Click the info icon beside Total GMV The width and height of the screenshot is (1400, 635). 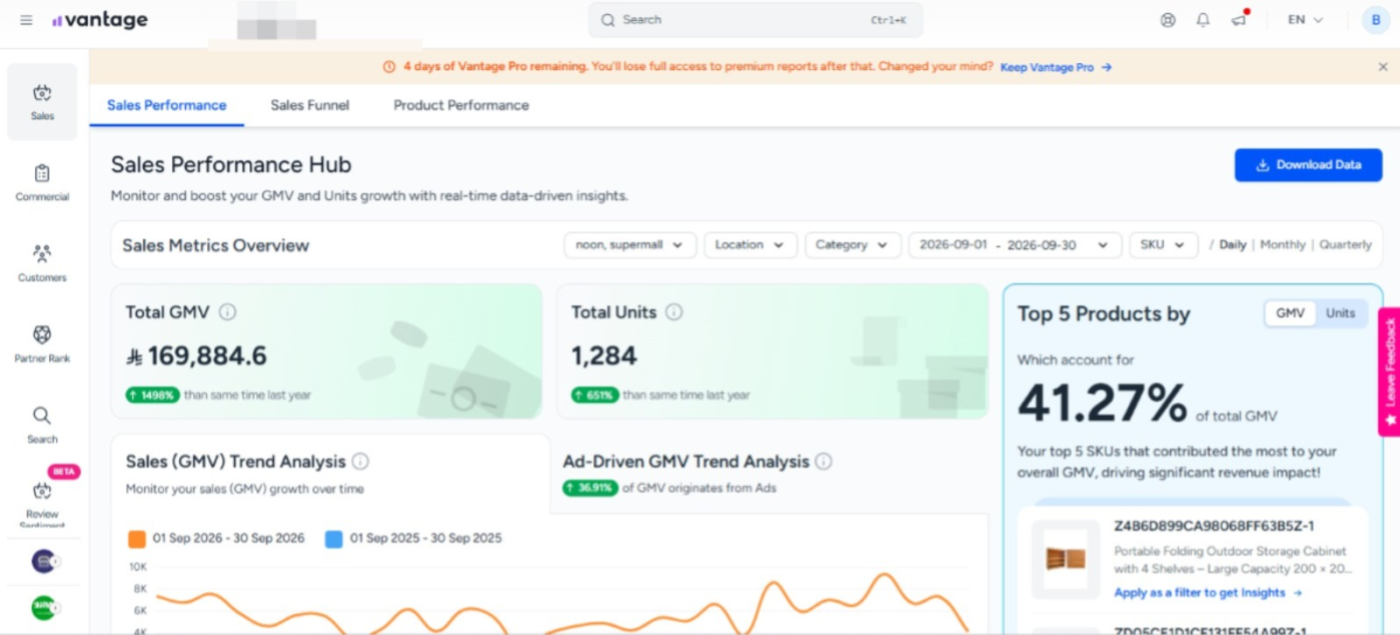[227, 312]
